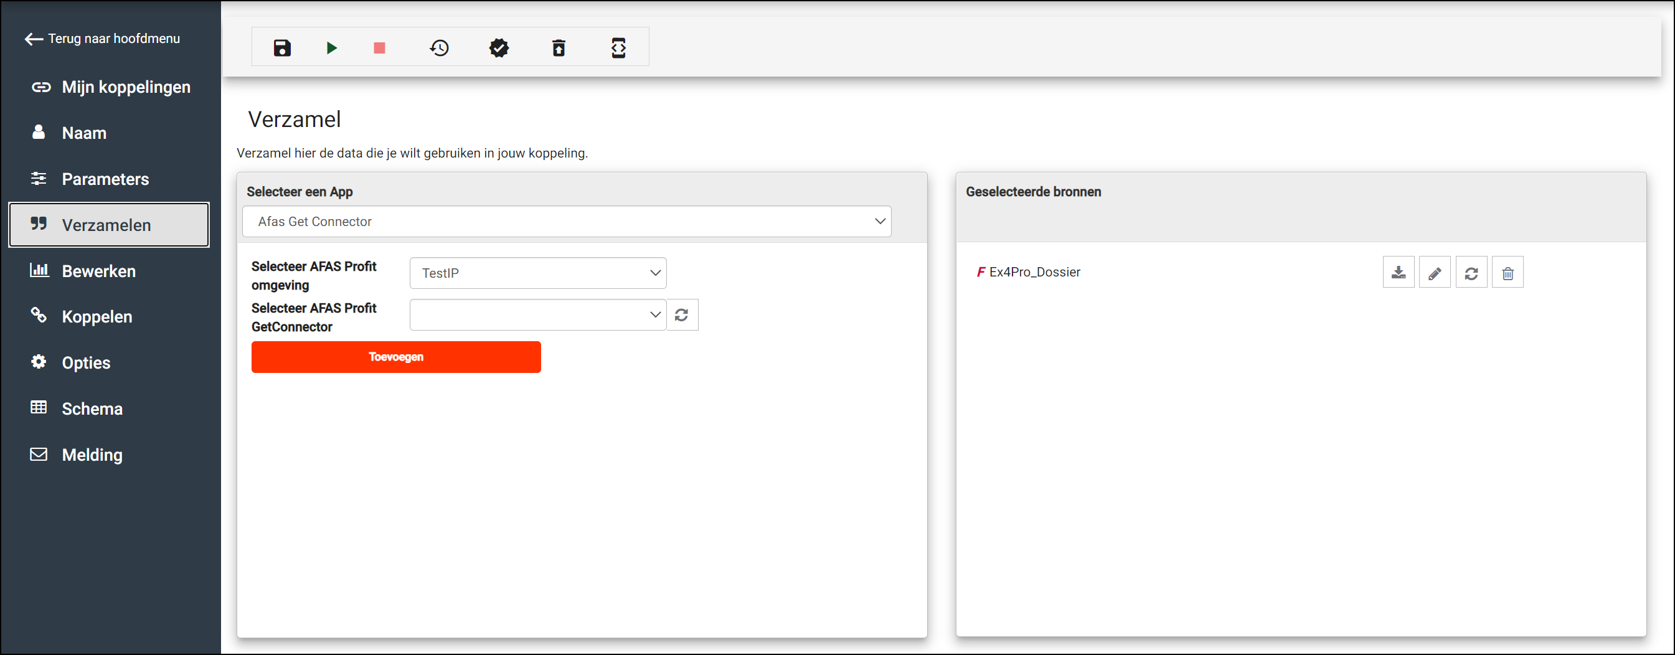The height and width of the screenshot is (655, 1675).
Task: Go back via Terug naar hoofdmenu
Action: [x=103, y=39]
